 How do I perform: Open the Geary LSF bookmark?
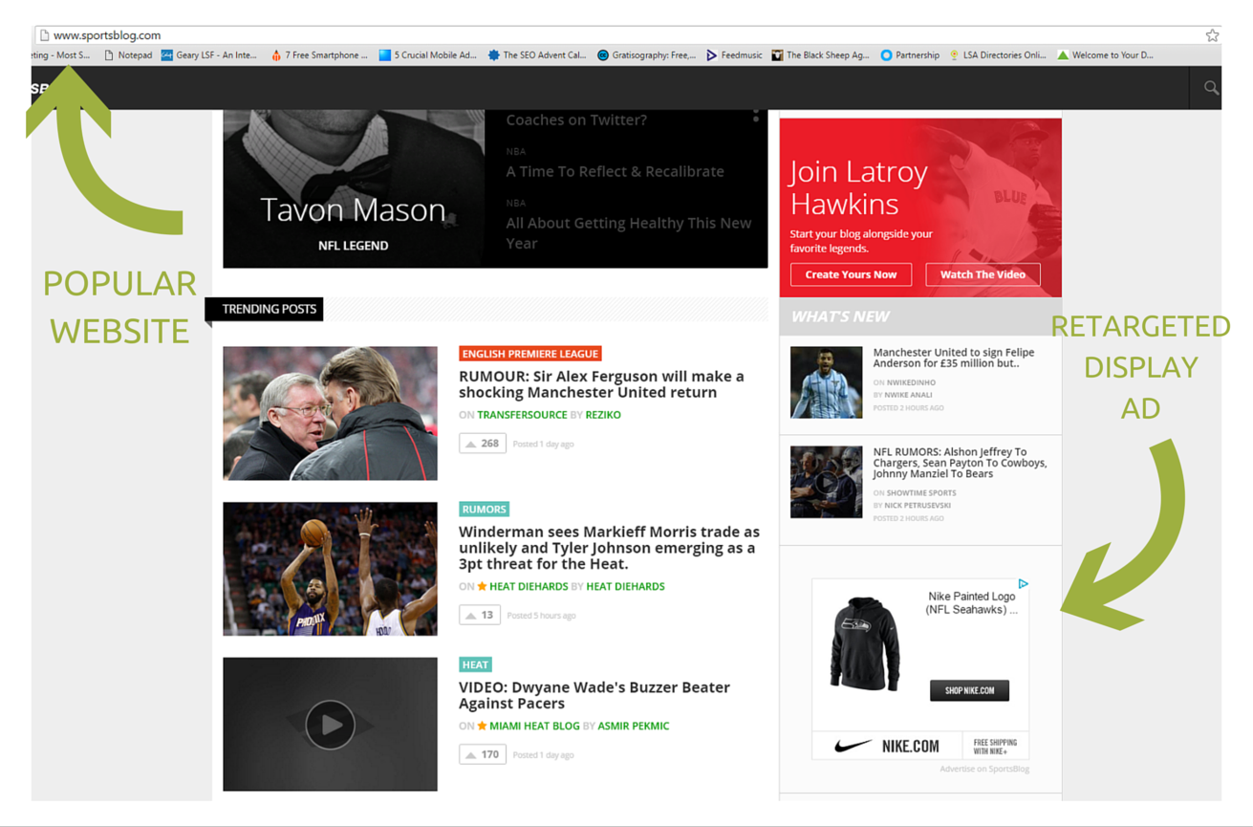click(x=209, y=55)
